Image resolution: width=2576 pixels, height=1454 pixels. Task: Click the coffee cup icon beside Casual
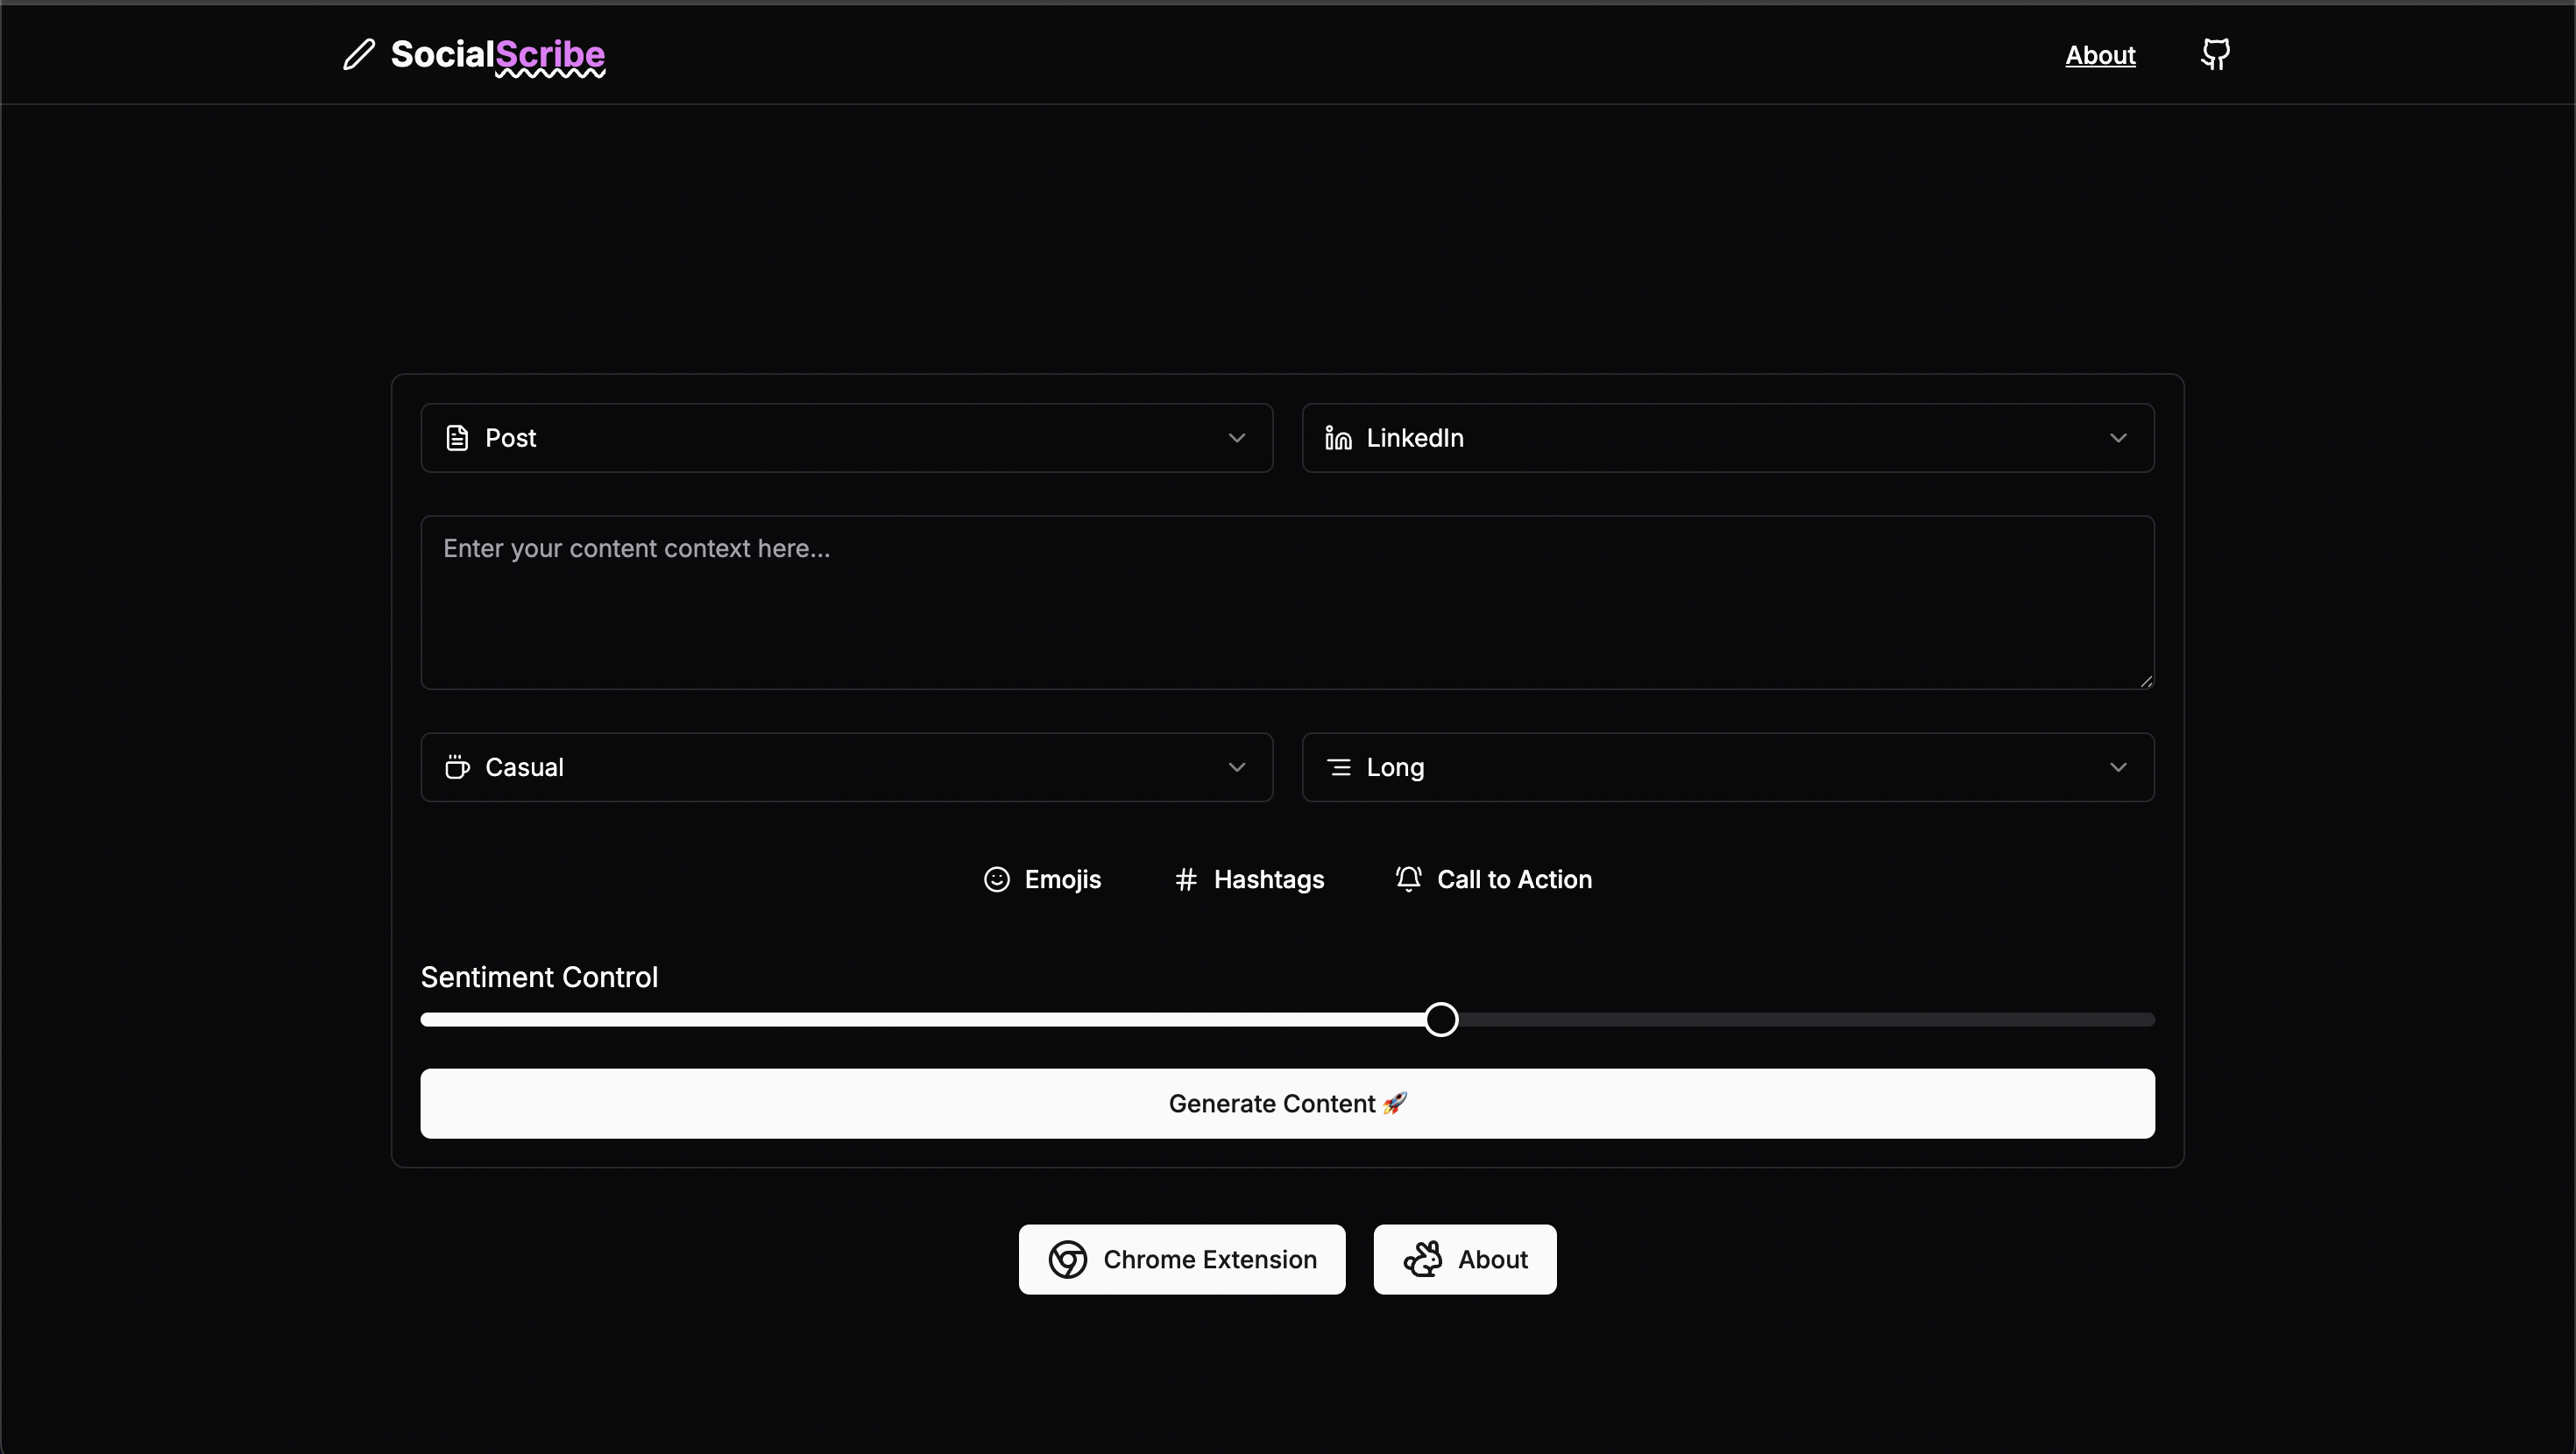click(x=457, y=767)
